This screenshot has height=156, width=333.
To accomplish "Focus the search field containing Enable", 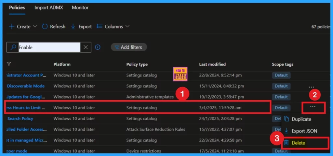I will 49,47.
